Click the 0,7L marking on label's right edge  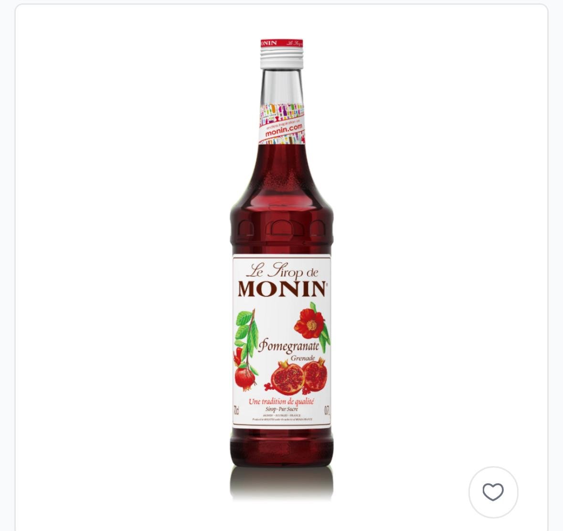(x=327, y=410)
